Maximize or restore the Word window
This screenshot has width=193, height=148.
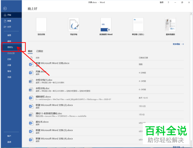pos(182,2)
